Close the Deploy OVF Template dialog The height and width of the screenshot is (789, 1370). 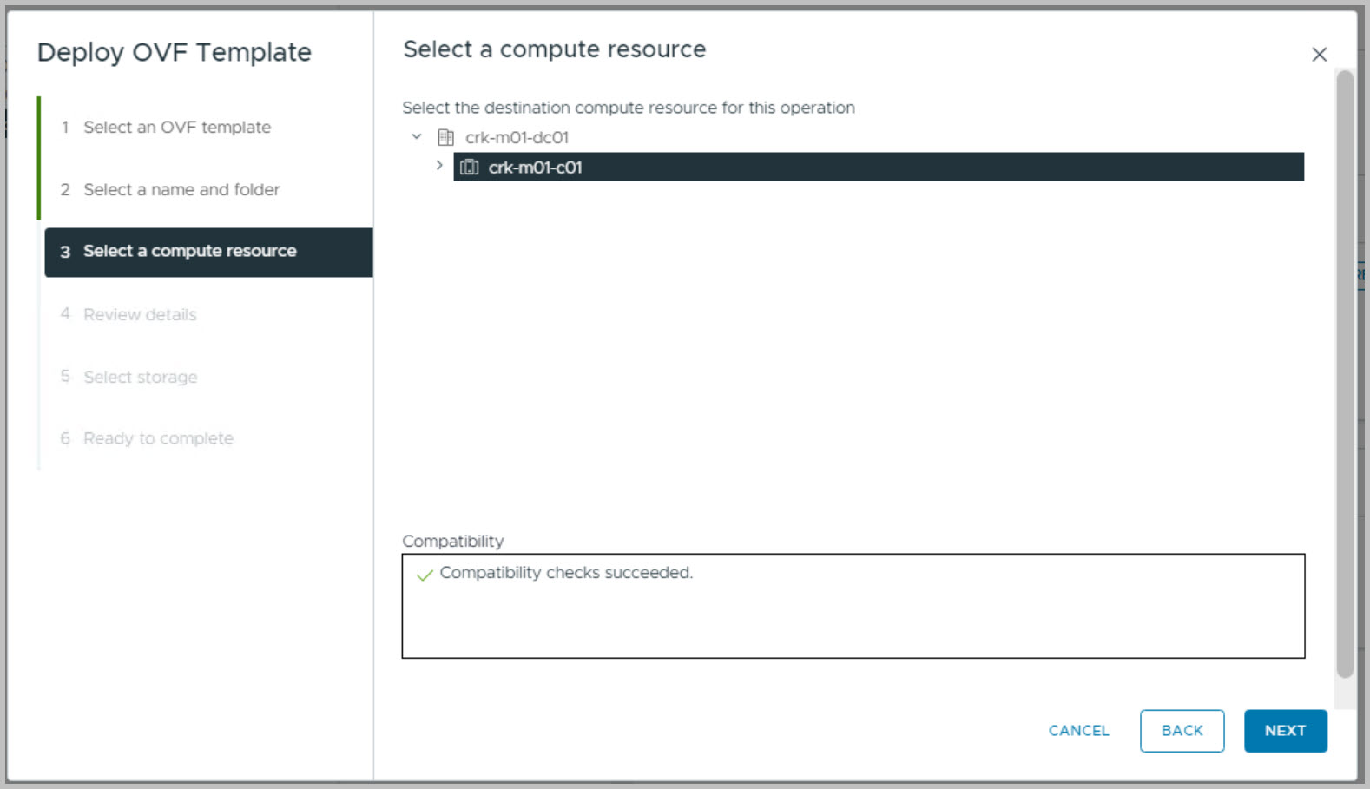click(1319, 55)
